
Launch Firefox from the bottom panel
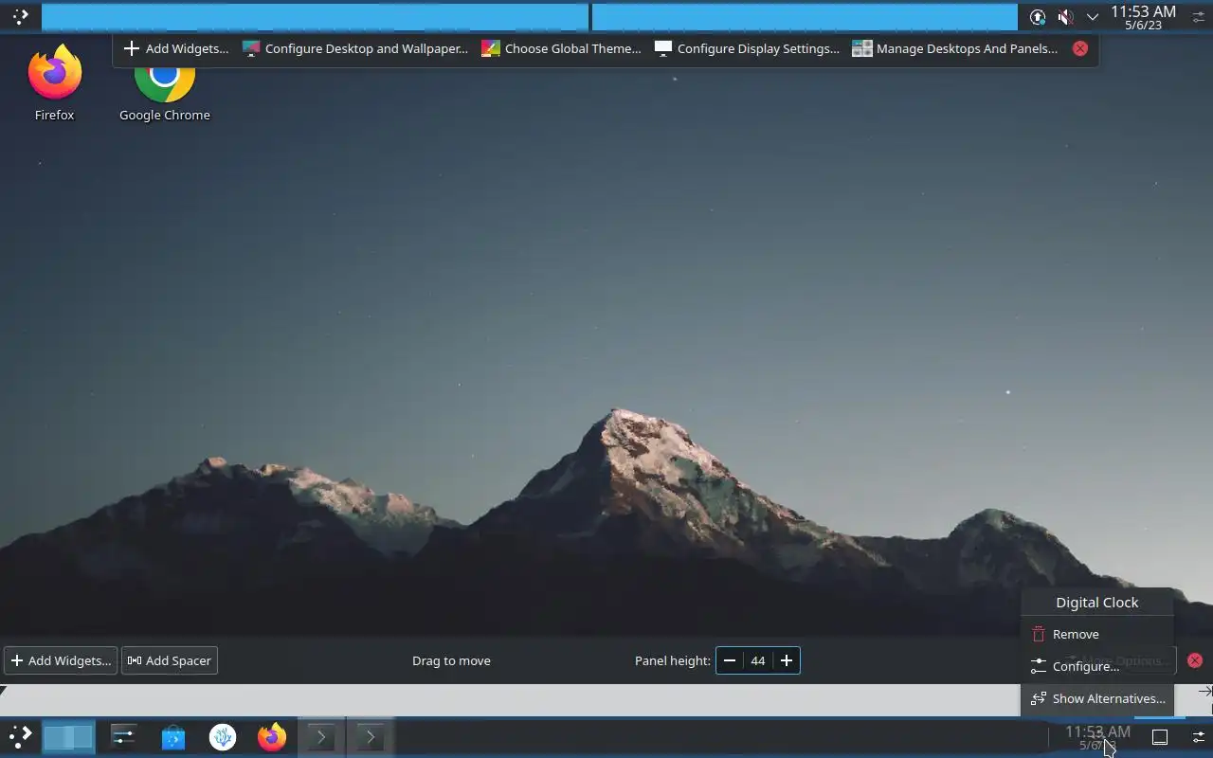pos(272,736)
